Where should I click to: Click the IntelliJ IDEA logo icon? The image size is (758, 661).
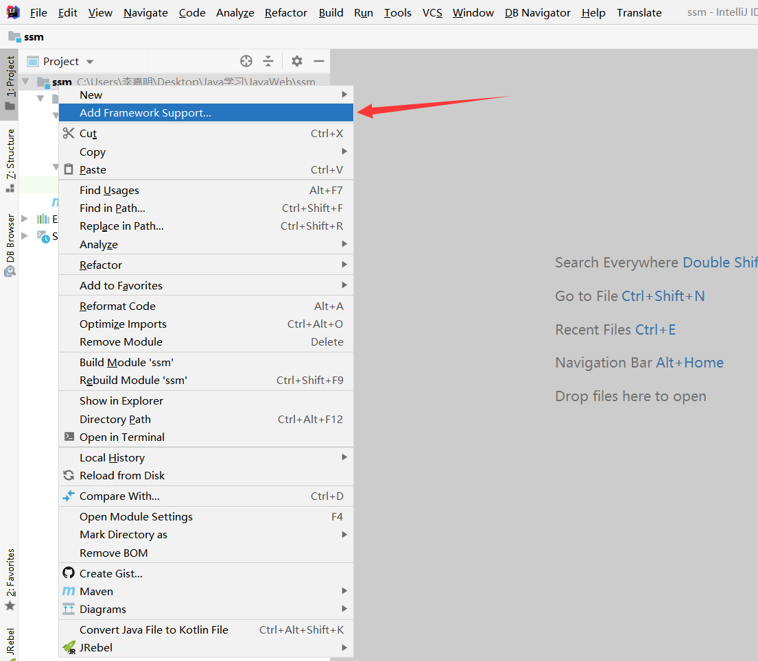pyautogui.click(x=13, y=12)
